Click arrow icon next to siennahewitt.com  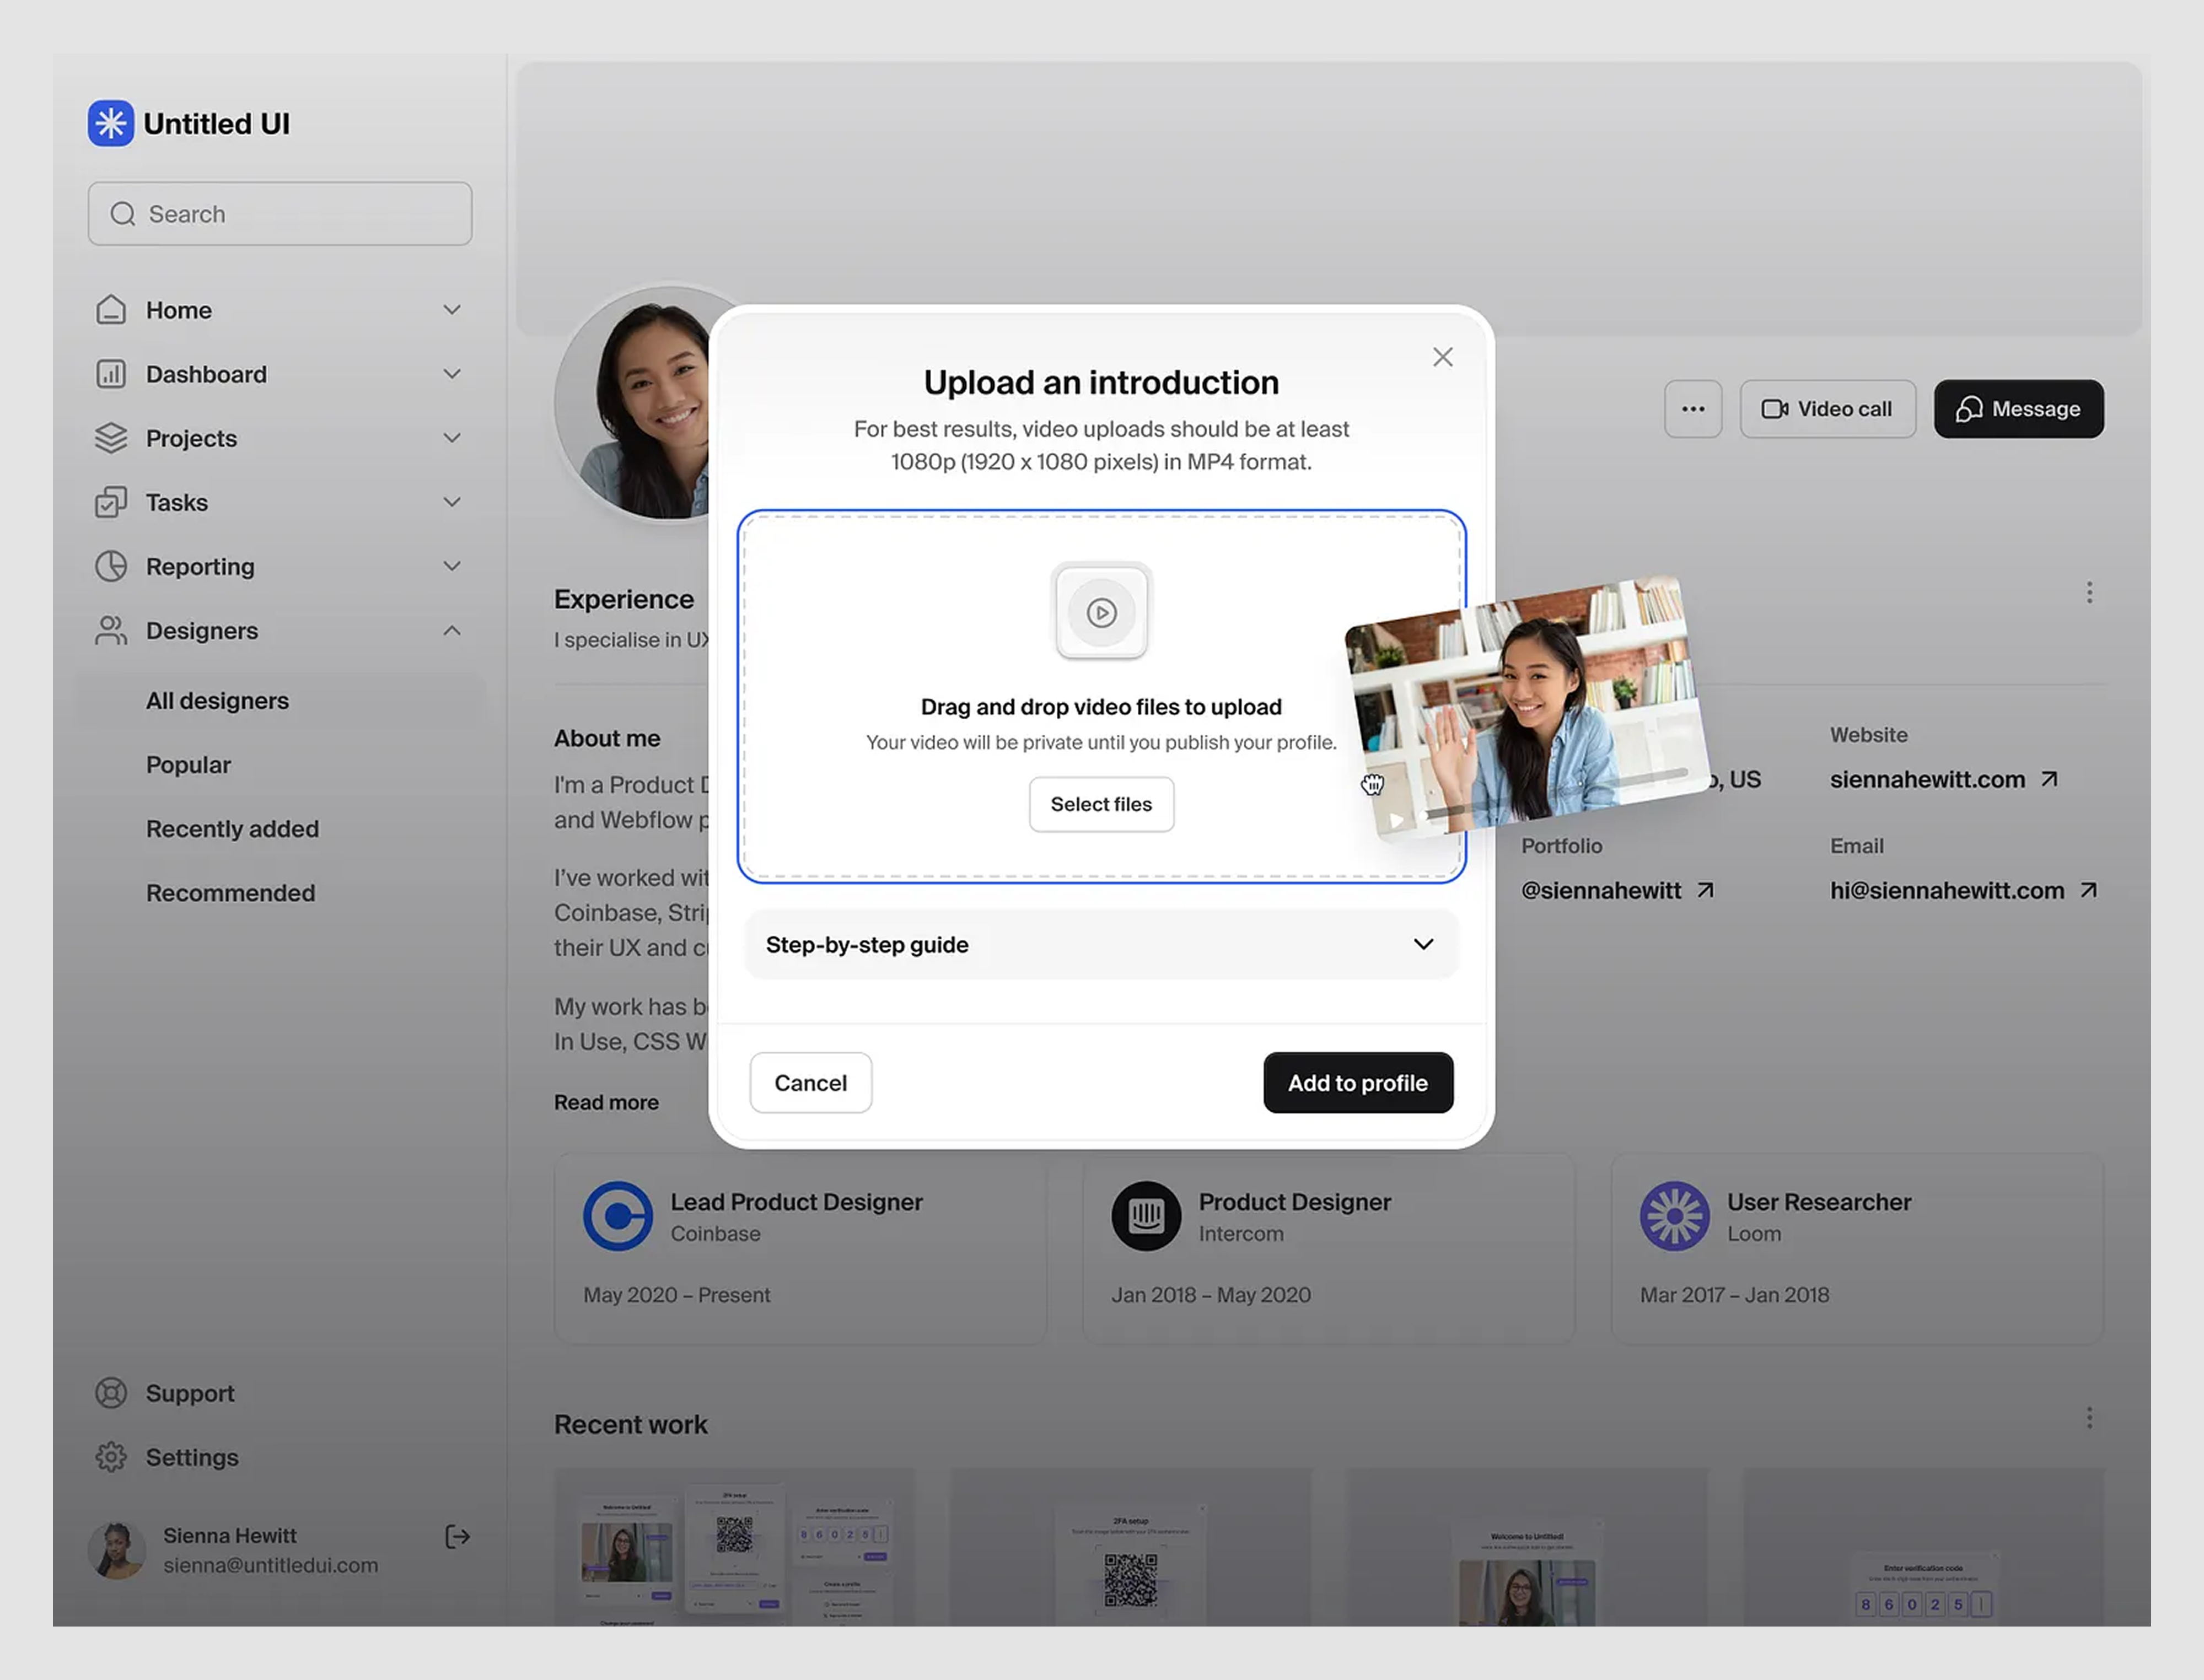click(x=2049, y=779)
